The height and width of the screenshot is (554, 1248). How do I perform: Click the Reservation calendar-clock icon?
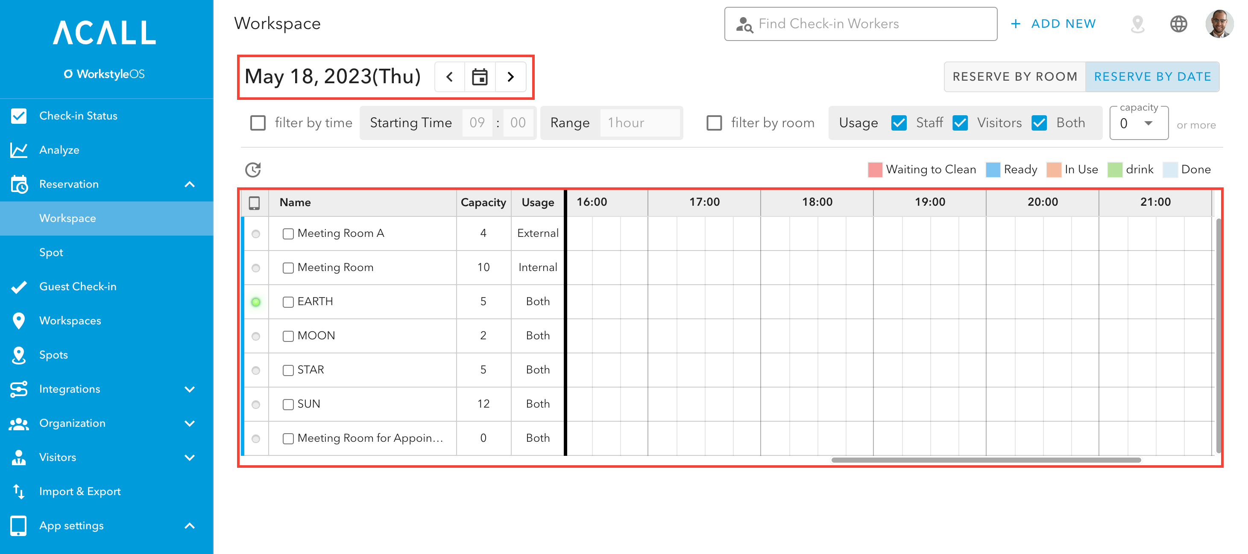pos(19,184)
